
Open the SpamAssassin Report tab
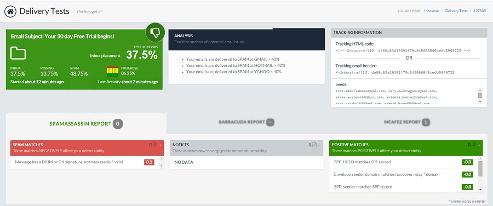pyautogui.click(x=86, y=124)
